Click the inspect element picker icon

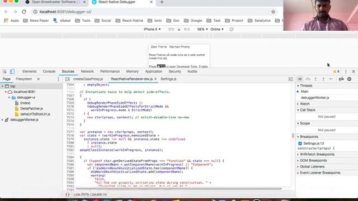4,71
